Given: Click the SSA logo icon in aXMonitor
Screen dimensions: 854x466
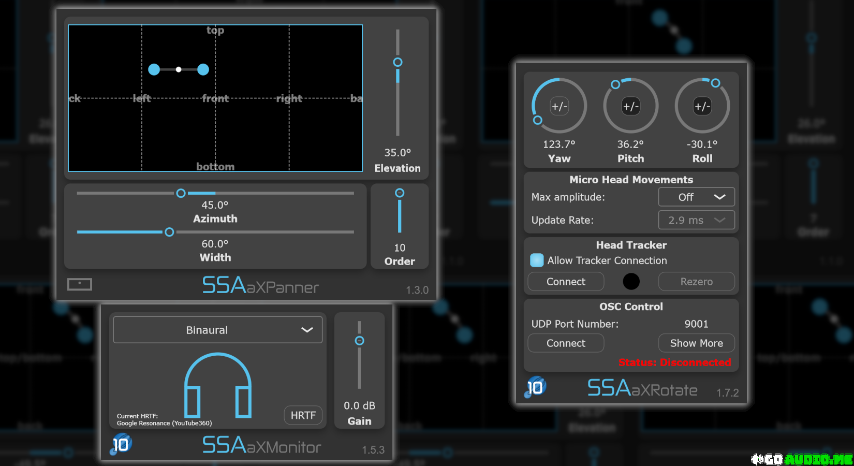Looking at the screenshot, I should click(121, 444).
